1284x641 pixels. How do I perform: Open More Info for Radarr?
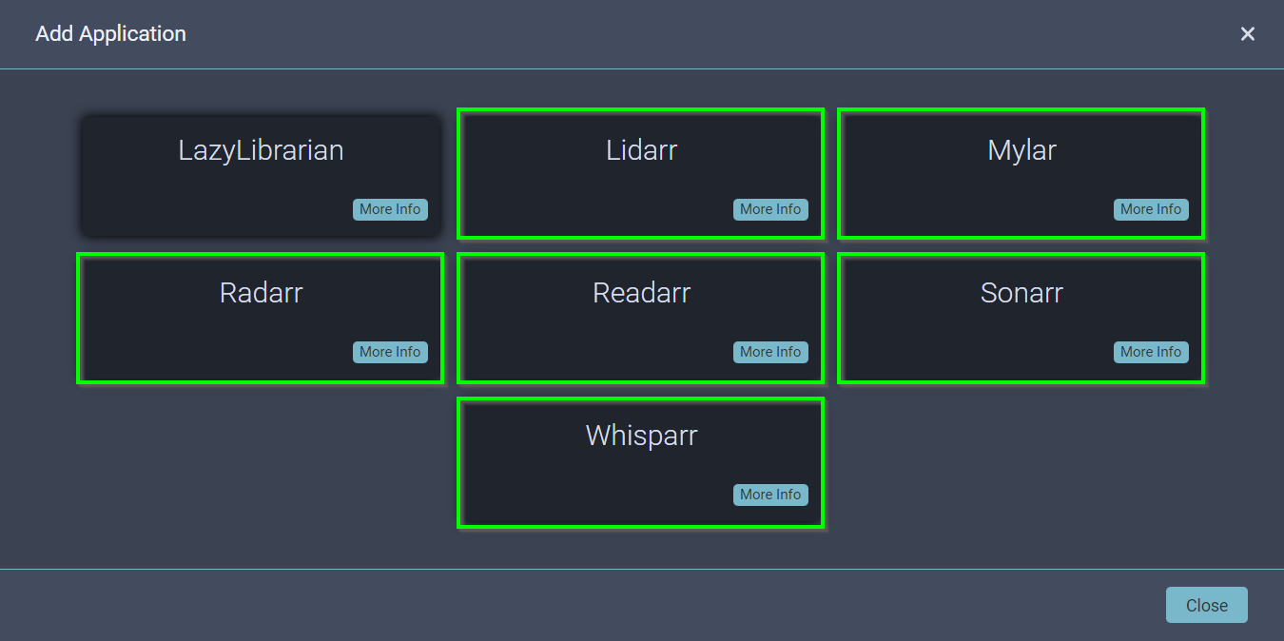click(390, 352)
